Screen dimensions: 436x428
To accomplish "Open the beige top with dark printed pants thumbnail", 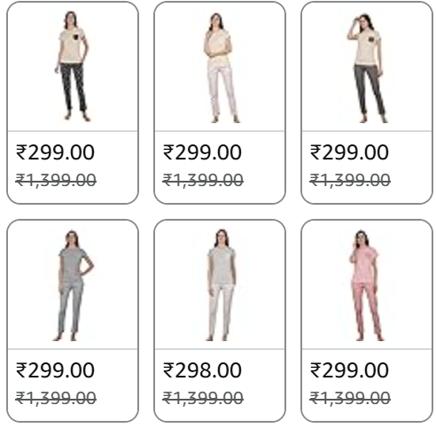I will [x=73, y=66].
